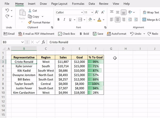Decrease indent in alignment group
This screenshot has width=160, height=118.
click(130, 19)
